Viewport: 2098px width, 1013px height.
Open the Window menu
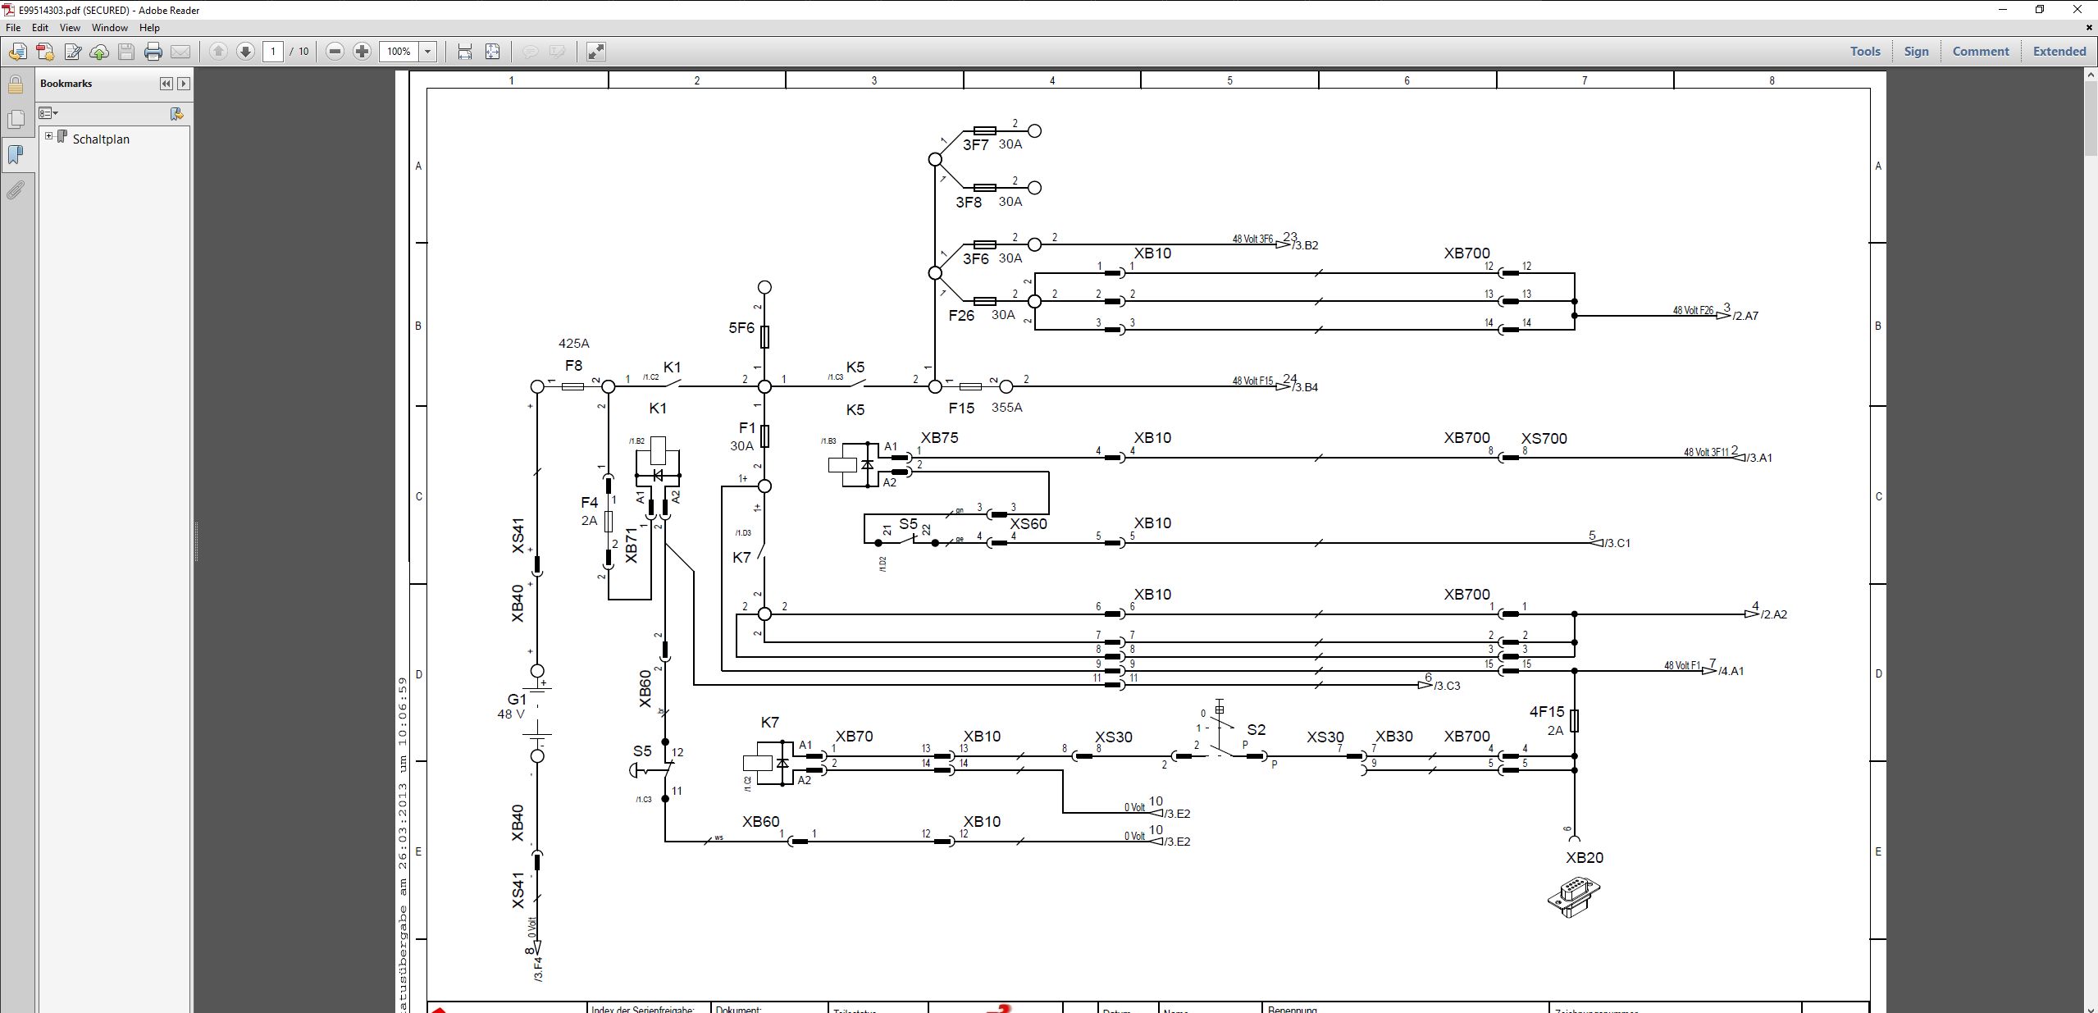(109, 27)
